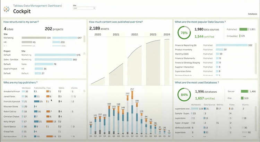The height and width of the screenshot is (142, 260).
Task: Select publisher Annabelle Rincon
Action: (x=11, y=92)
